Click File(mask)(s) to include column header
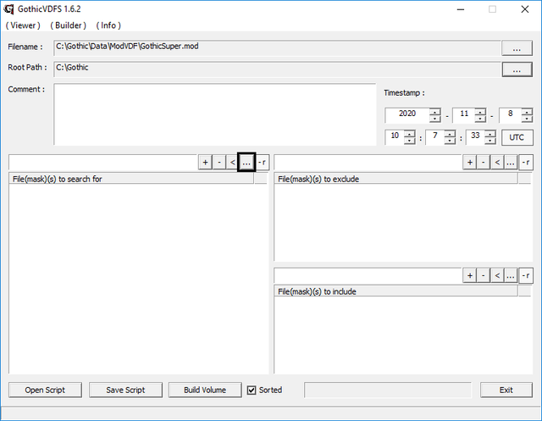This screenshot has height=421, width=542. (x=396, y=291)
